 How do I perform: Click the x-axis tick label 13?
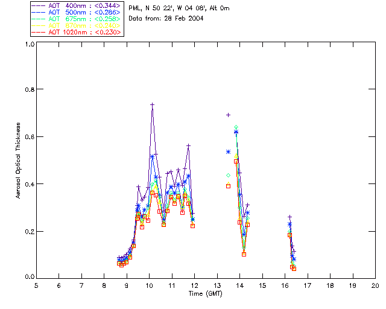pos(217,285)
